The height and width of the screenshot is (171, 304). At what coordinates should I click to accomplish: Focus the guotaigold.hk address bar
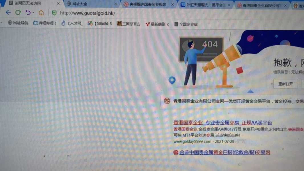pos(87,13)
